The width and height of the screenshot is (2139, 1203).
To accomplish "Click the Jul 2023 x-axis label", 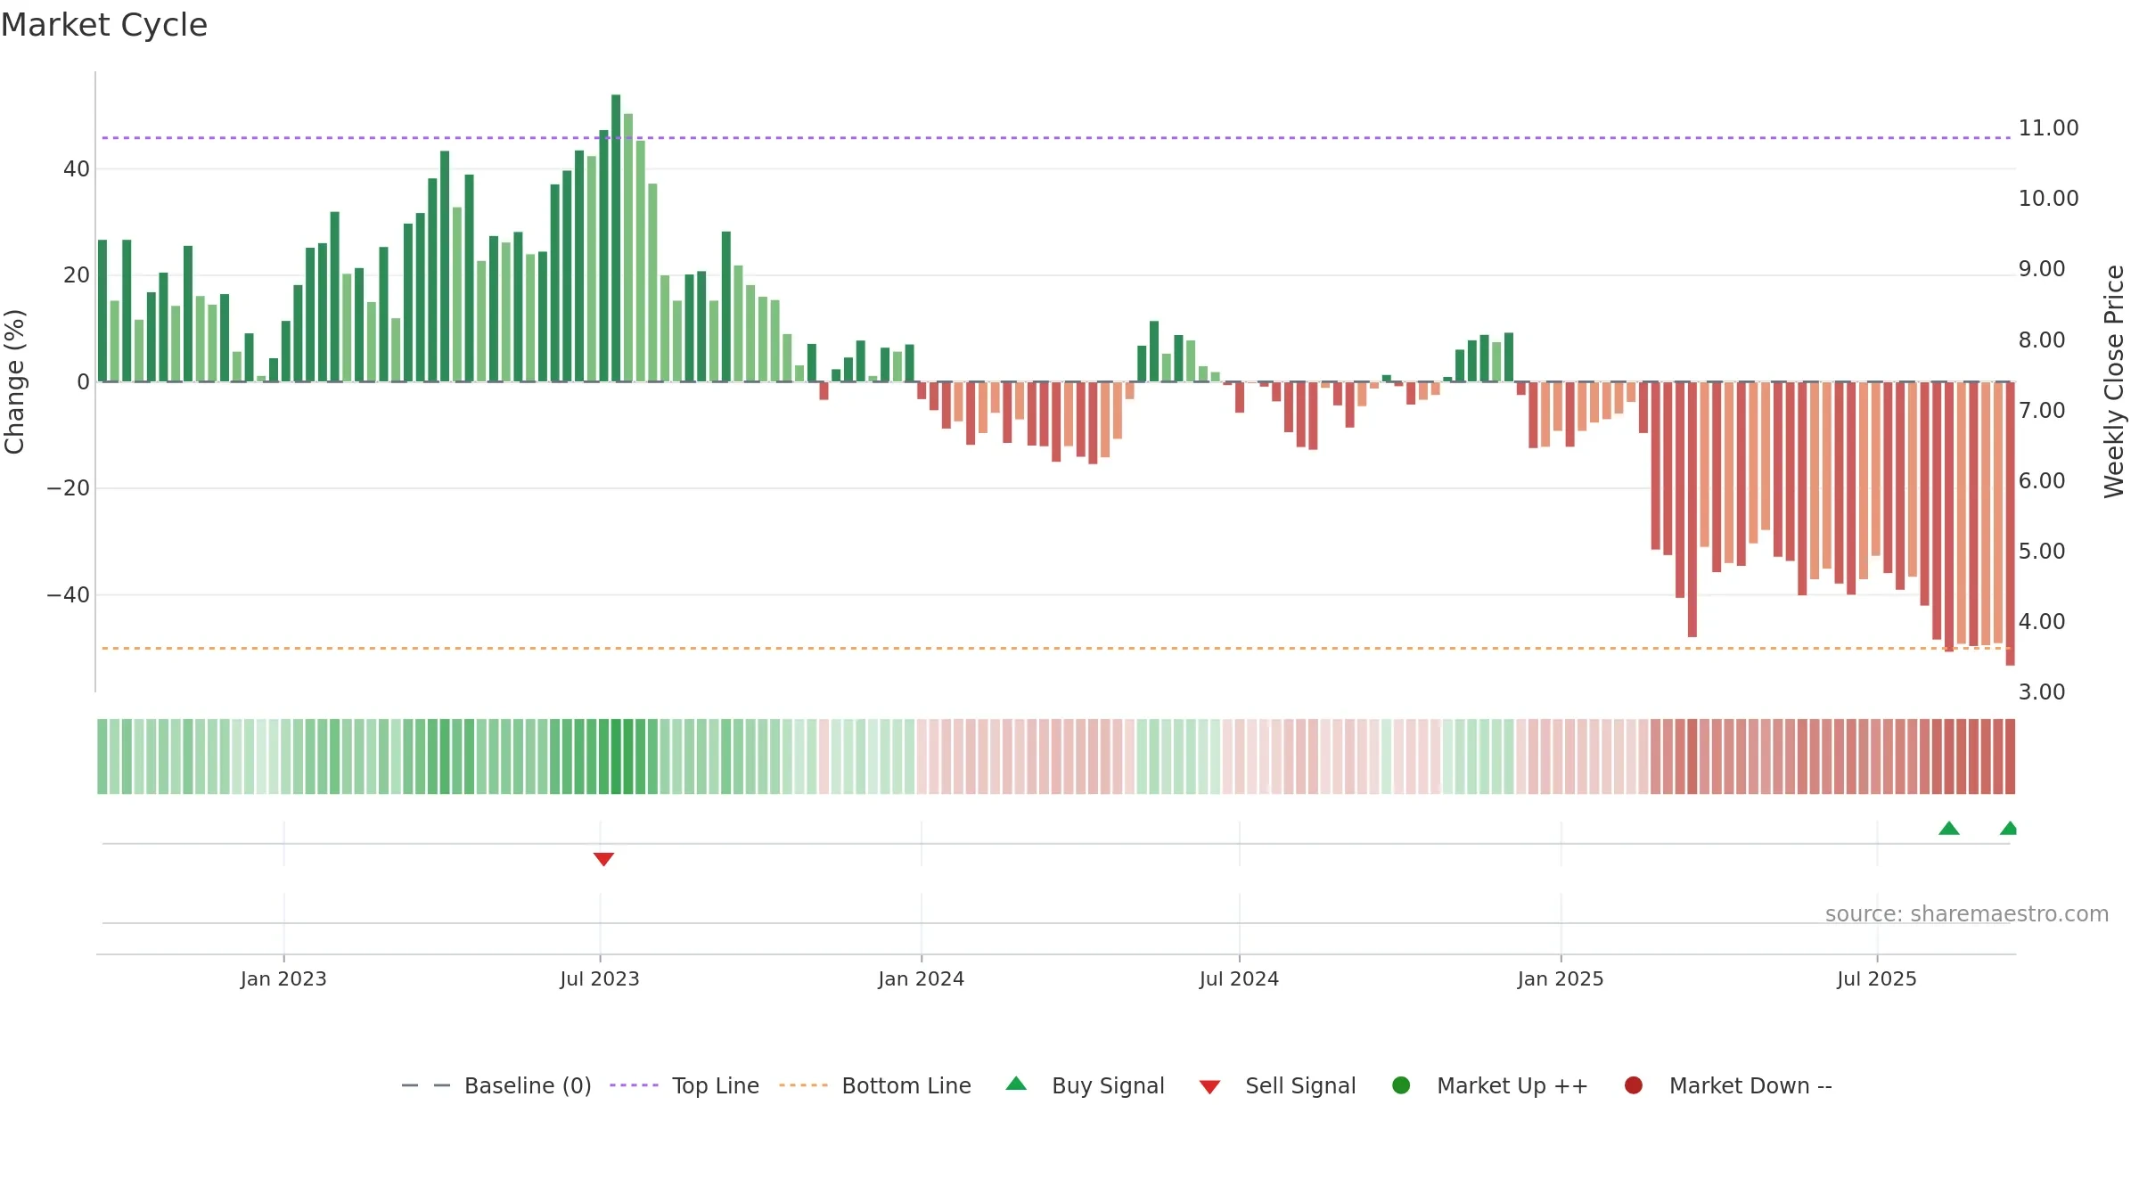I will [600, 978].
